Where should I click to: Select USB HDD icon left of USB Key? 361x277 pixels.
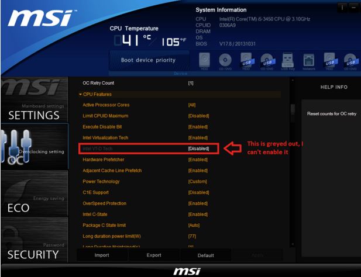(246, 61)
